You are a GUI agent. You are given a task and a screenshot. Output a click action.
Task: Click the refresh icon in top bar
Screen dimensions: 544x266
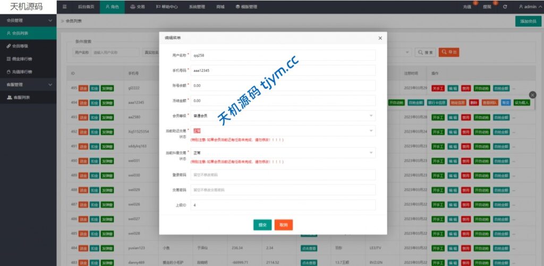[505, 7]
